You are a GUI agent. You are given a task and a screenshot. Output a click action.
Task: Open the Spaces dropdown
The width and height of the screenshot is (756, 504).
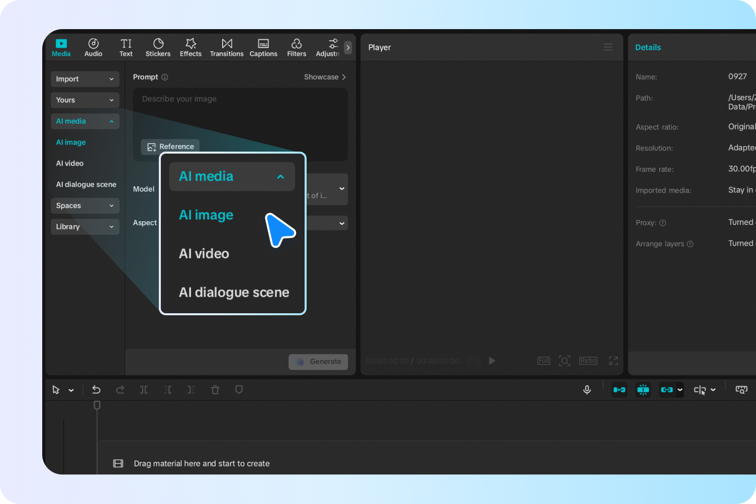point(84,205)
